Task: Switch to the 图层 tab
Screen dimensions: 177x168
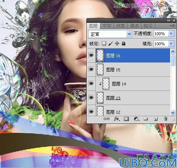Action: pyautogui.click(x=94, y=26)
